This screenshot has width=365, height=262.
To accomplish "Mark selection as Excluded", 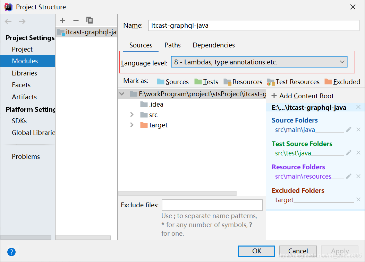I will (342, 82).
